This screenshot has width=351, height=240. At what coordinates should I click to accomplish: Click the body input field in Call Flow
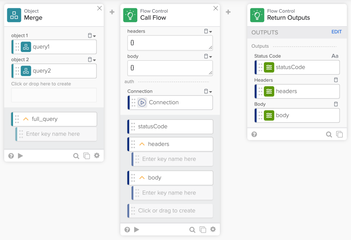(x=170, y=68)
